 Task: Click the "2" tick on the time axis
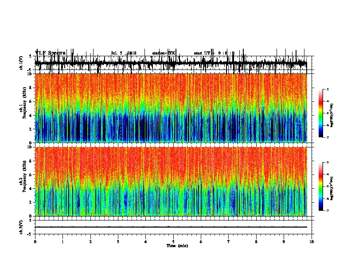point(90,242)
